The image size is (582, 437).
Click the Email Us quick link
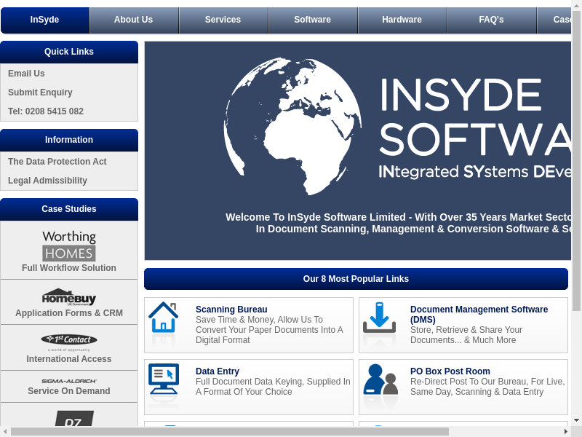[26, 74]
